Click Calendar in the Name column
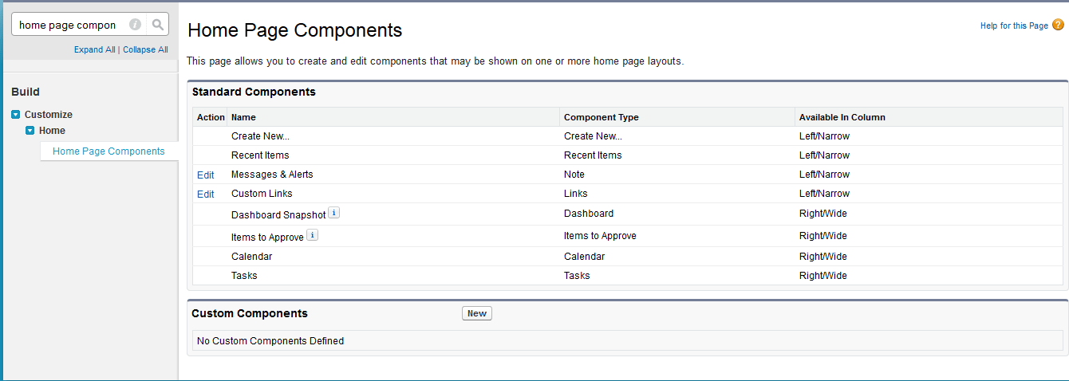Screen dimensions: 1069x381 [251, 257]
